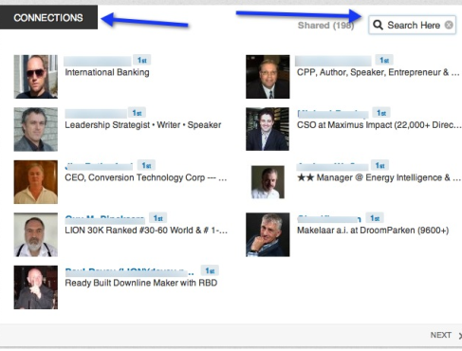Click the 1st badge beside Conversion Technology CEO
The height and width of the screenshot is (351, 462).
click(146, 165)
